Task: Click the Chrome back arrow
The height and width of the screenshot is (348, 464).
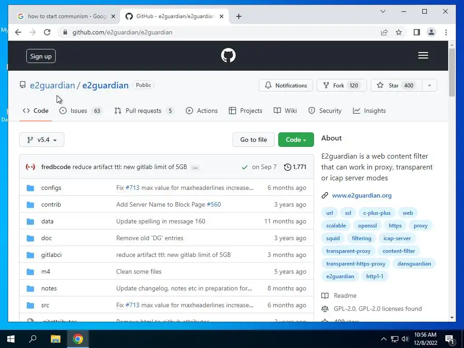Action: tap(18, 32)
